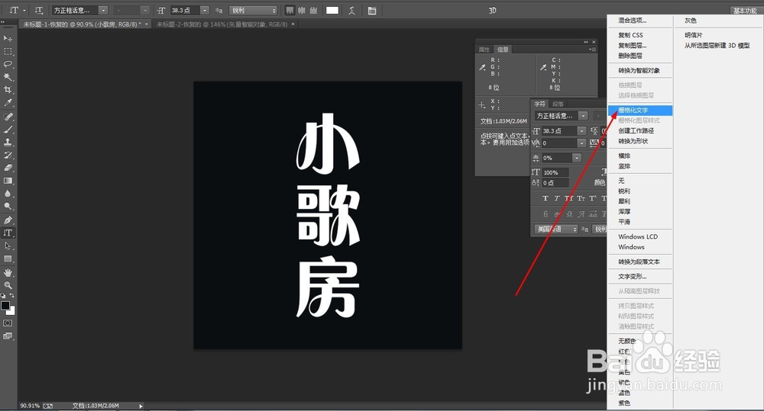Open font style dropdown in options bar
Image resolution: width=764 pixels, height=411 pixels.
[145, 10]
